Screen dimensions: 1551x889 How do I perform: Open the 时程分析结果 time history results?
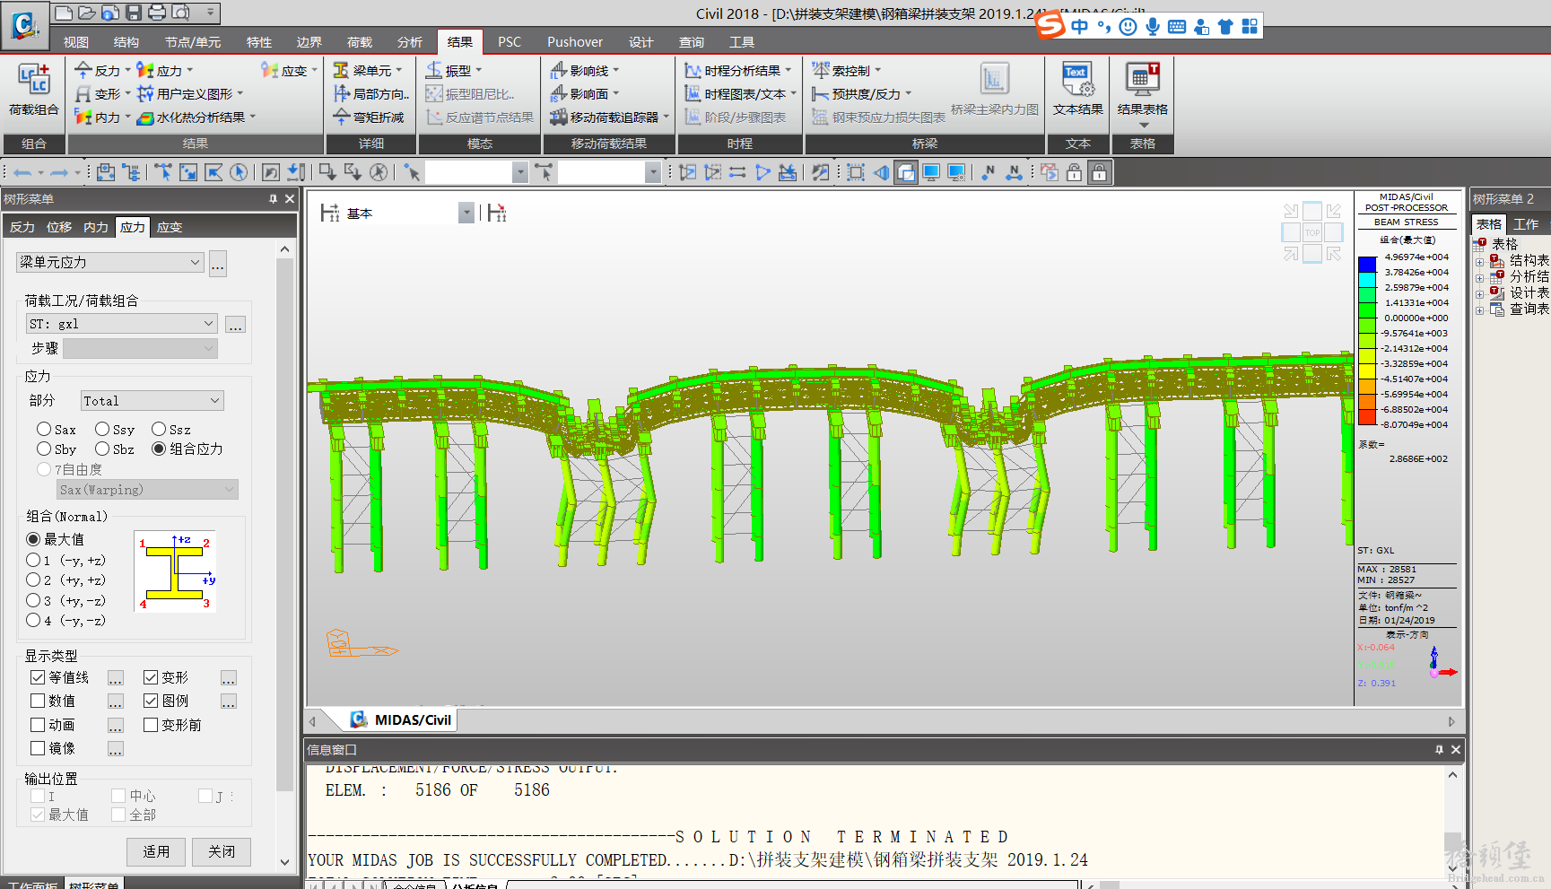tap(738, 70)
